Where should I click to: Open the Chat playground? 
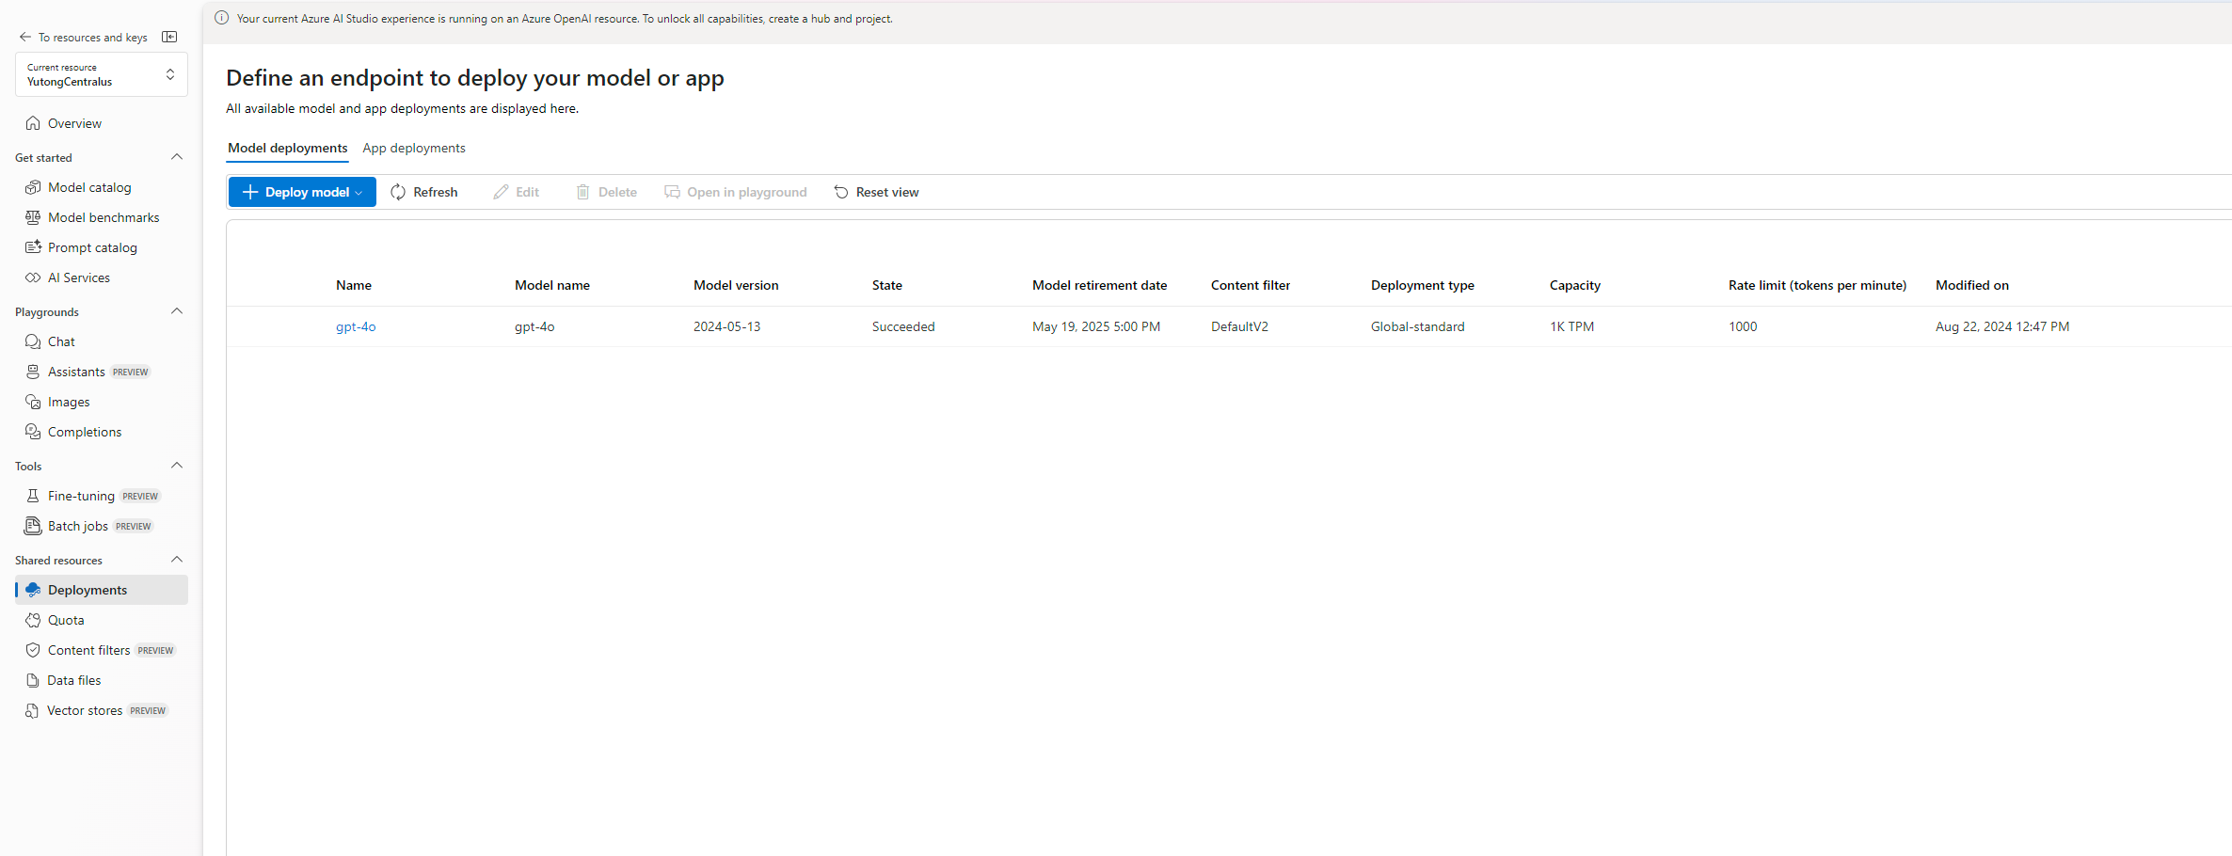[61, 341]
